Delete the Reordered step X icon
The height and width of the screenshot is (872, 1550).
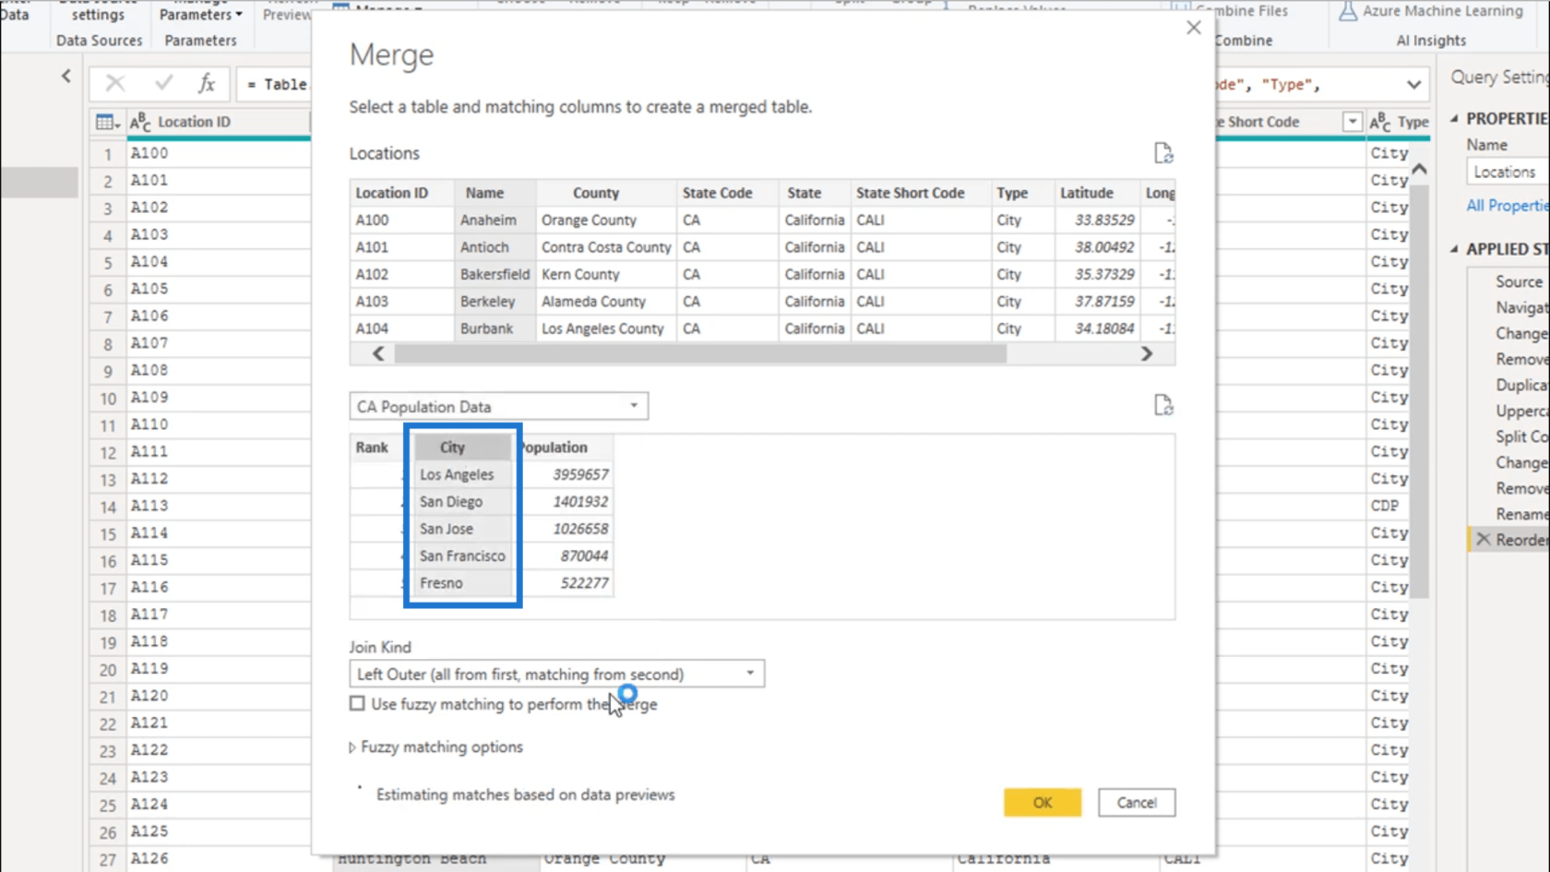coord(1483,539)
